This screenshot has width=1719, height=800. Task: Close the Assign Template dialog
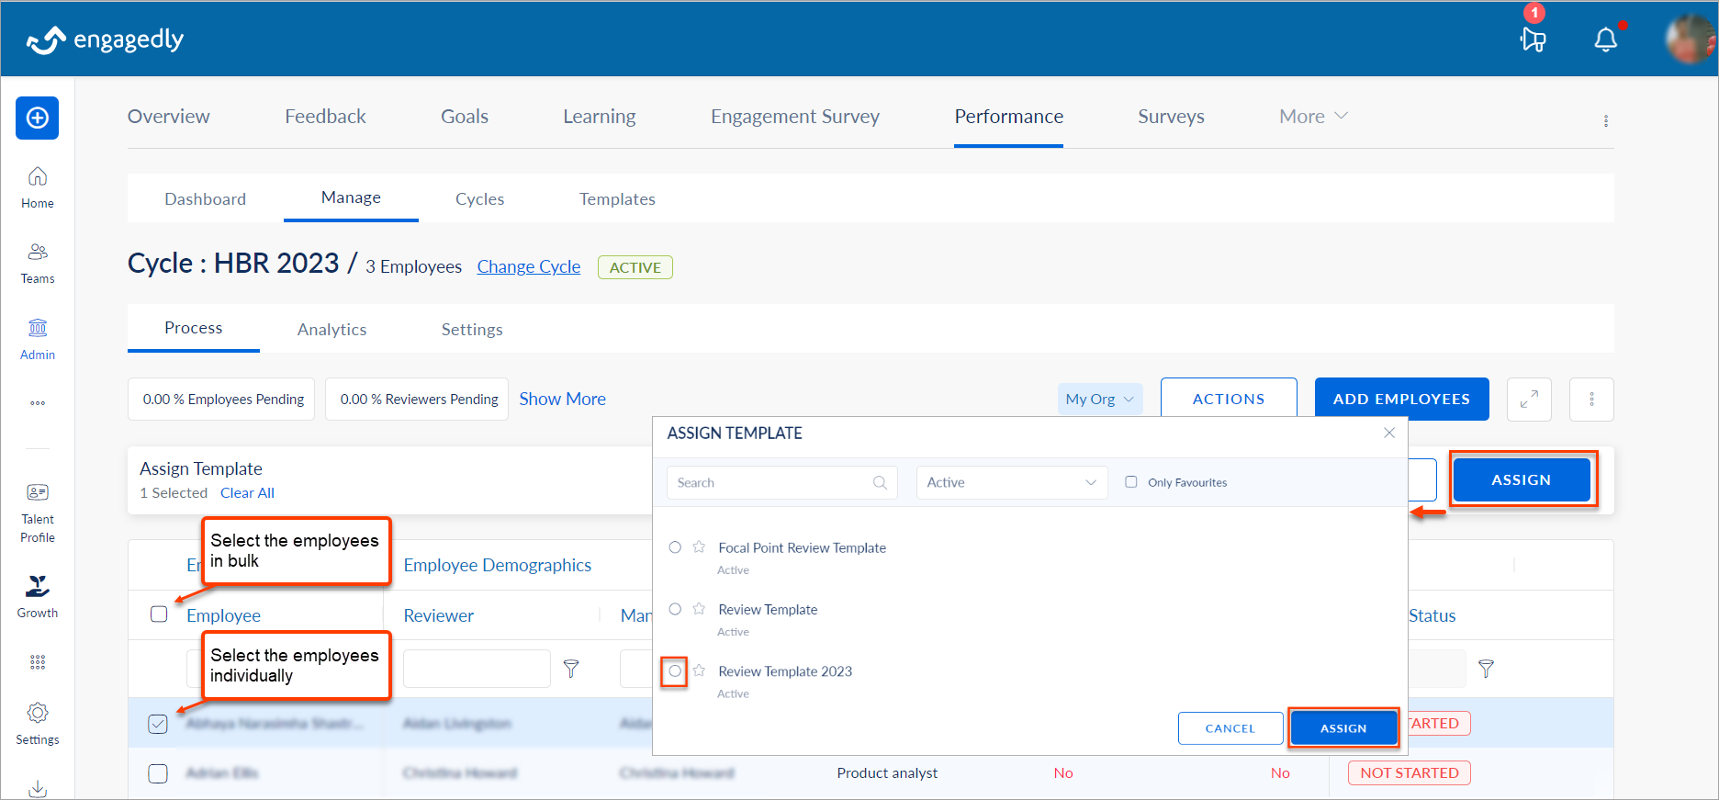click(1389, 433)
